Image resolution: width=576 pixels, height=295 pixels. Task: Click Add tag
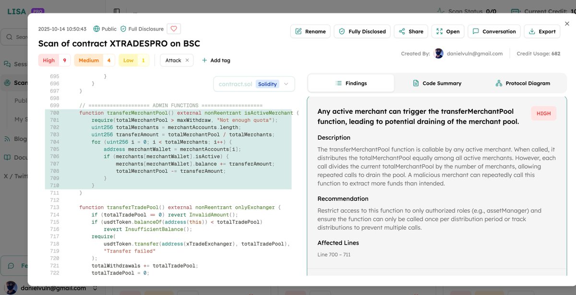(x=216, y=60)
